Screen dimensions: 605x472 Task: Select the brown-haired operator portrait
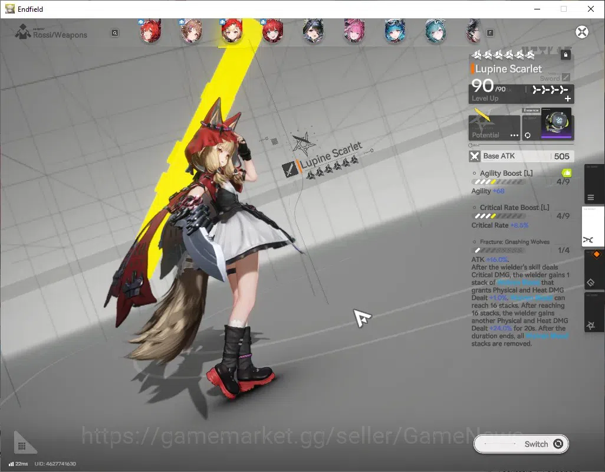pyautogui.click(x=191, y=31)
